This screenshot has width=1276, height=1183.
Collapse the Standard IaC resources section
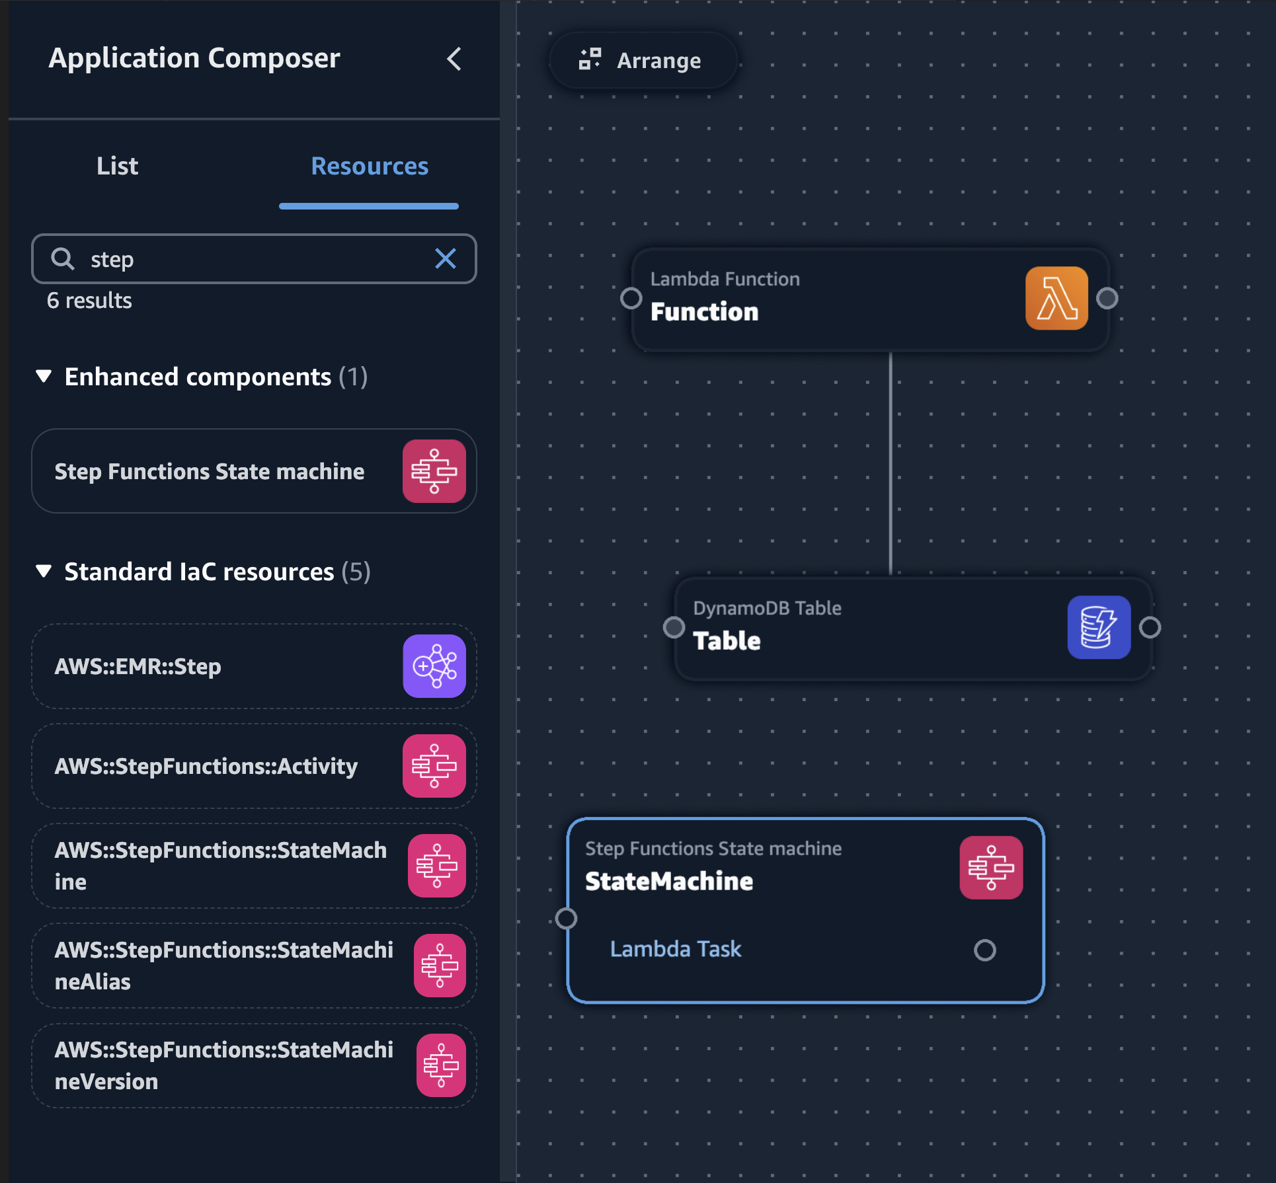coord(44,572)
